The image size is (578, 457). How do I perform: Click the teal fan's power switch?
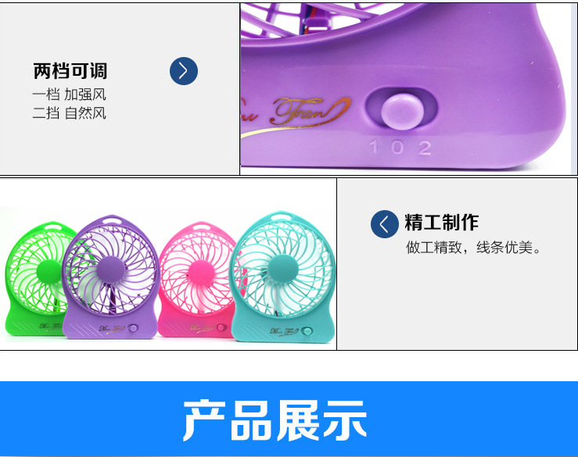click(x=307, y=331)
